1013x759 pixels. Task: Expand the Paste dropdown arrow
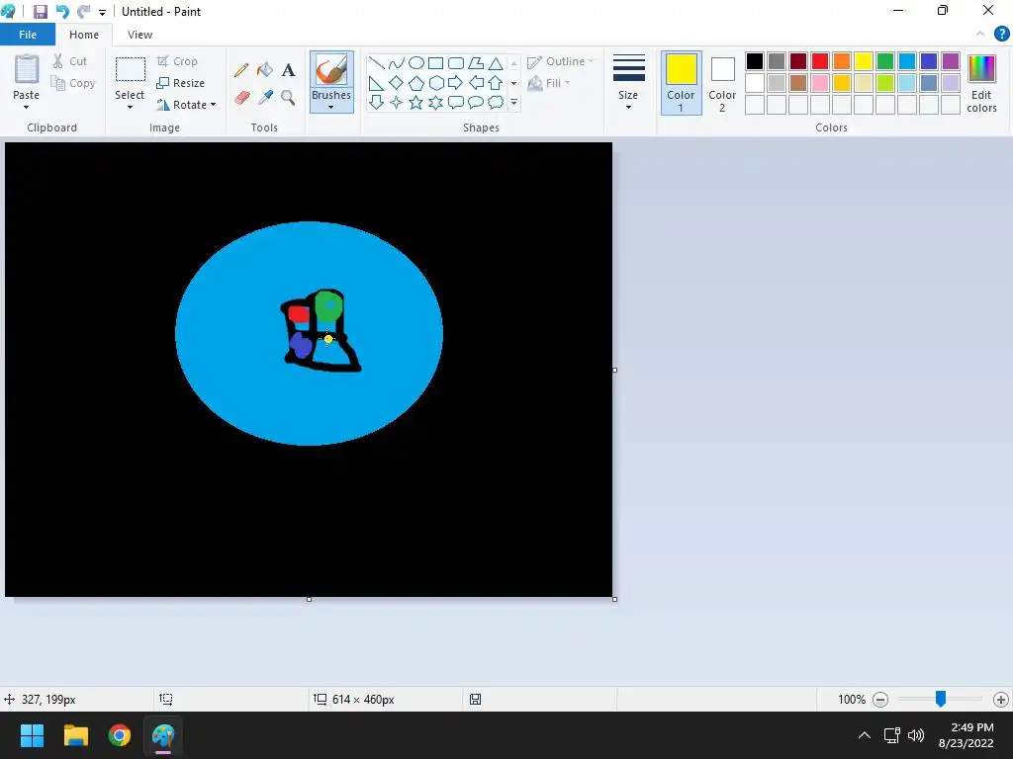click(x=26, y=107)
